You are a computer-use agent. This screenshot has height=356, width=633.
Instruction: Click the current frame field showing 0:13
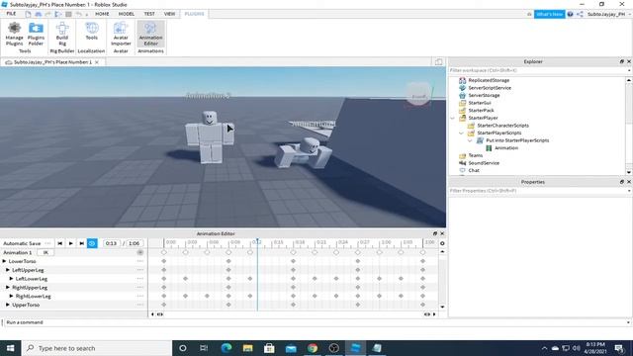coord(111,243)
